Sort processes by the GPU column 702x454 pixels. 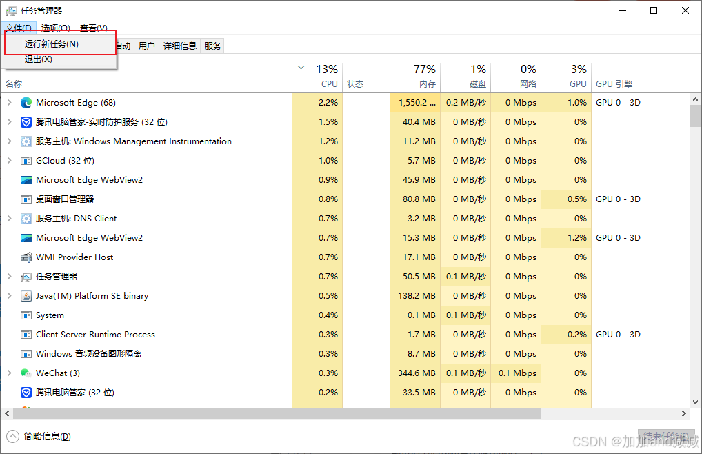566,77
